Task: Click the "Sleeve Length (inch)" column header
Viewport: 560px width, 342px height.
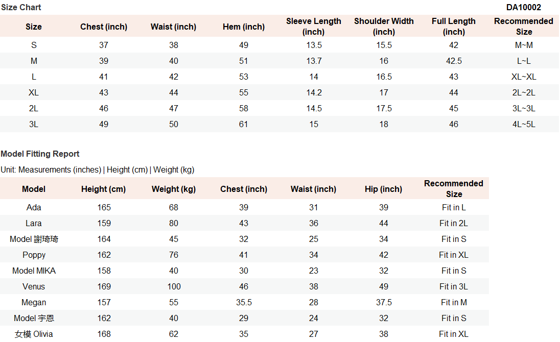Action: click(x=314, y=27)
